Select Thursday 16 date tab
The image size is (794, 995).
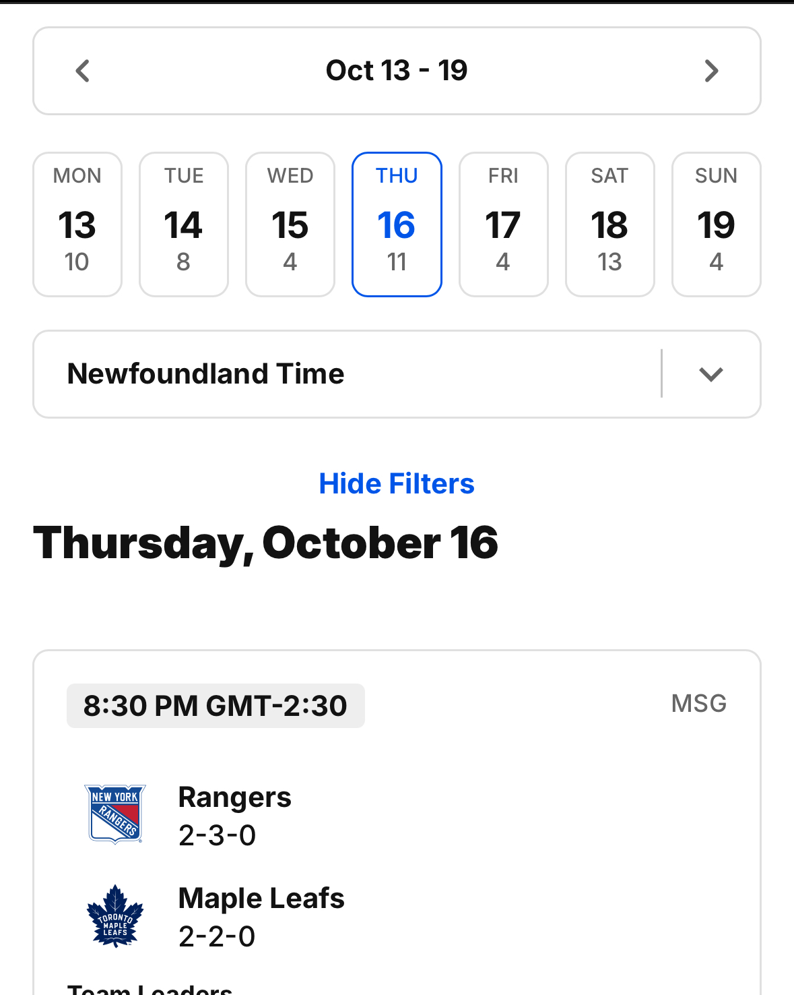point(397,224)
